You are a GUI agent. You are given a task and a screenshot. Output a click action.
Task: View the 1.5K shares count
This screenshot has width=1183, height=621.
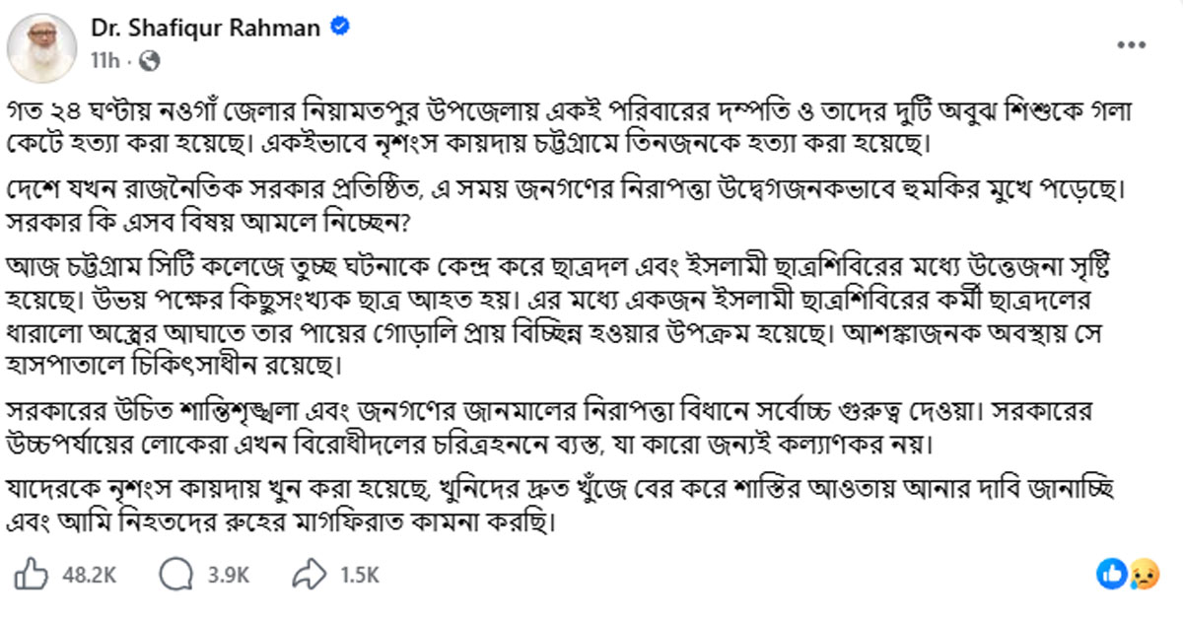(360, 575)
